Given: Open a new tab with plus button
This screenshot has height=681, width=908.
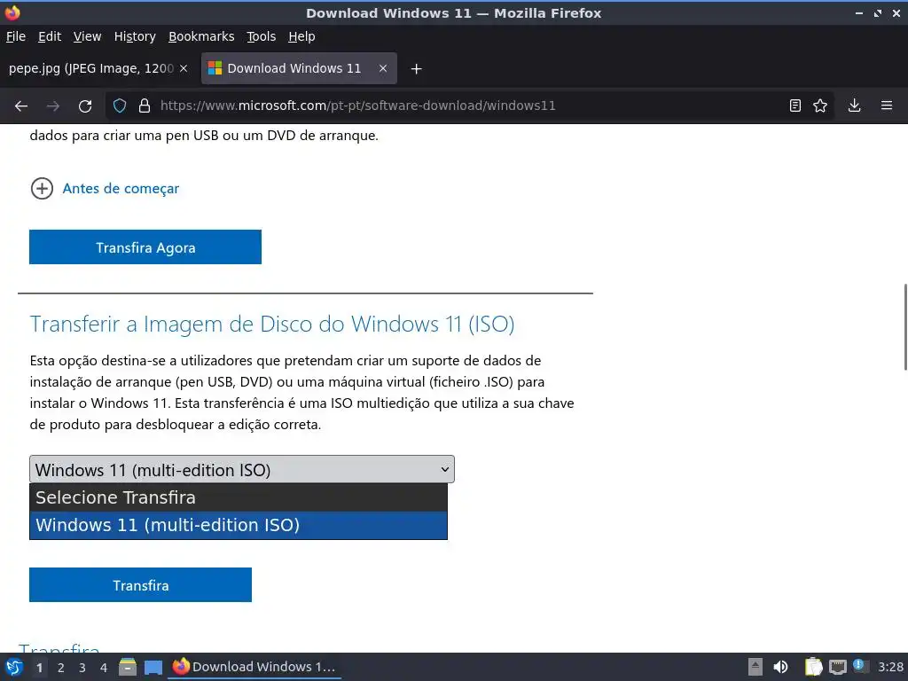Looking at the screenshot, I should (416, 69).
